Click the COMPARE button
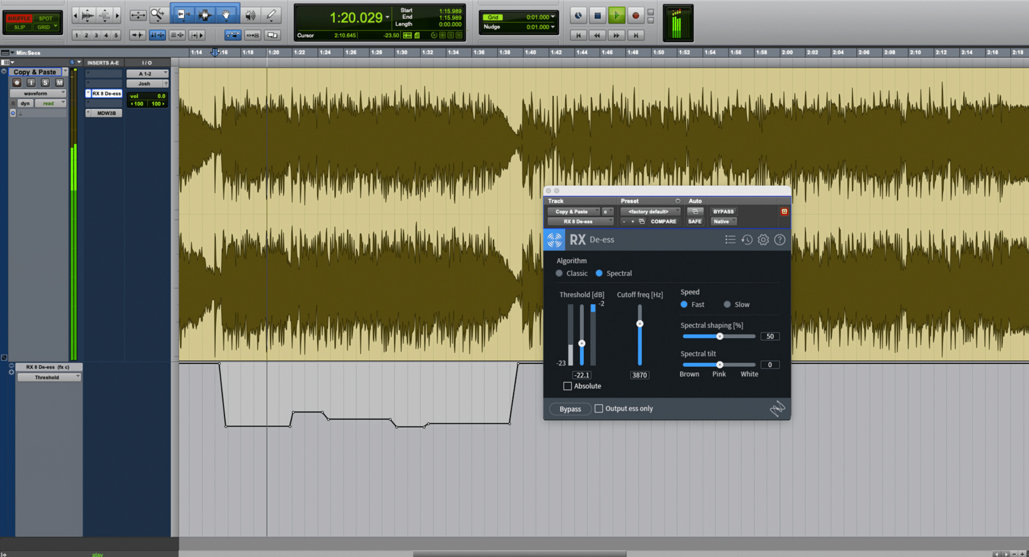Viewport: 1029px width, 557px height. 663,221
